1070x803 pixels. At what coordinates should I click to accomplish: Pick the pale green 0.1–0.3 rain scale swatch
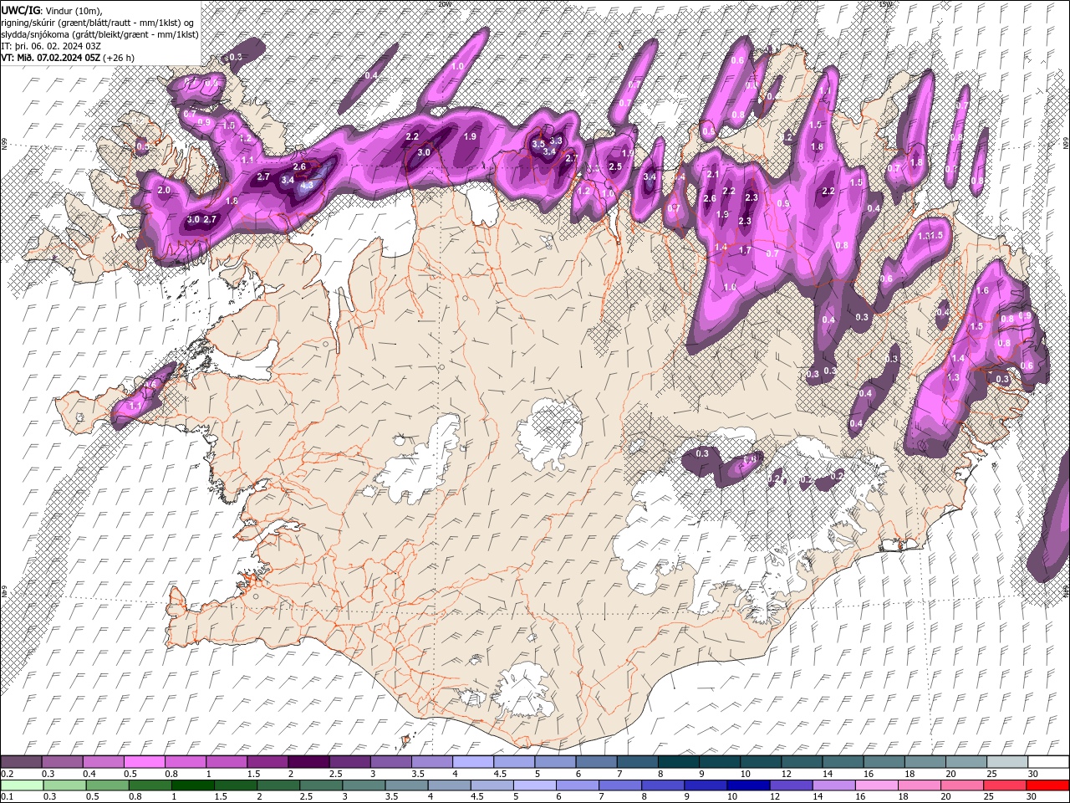[x=22, y=785]
